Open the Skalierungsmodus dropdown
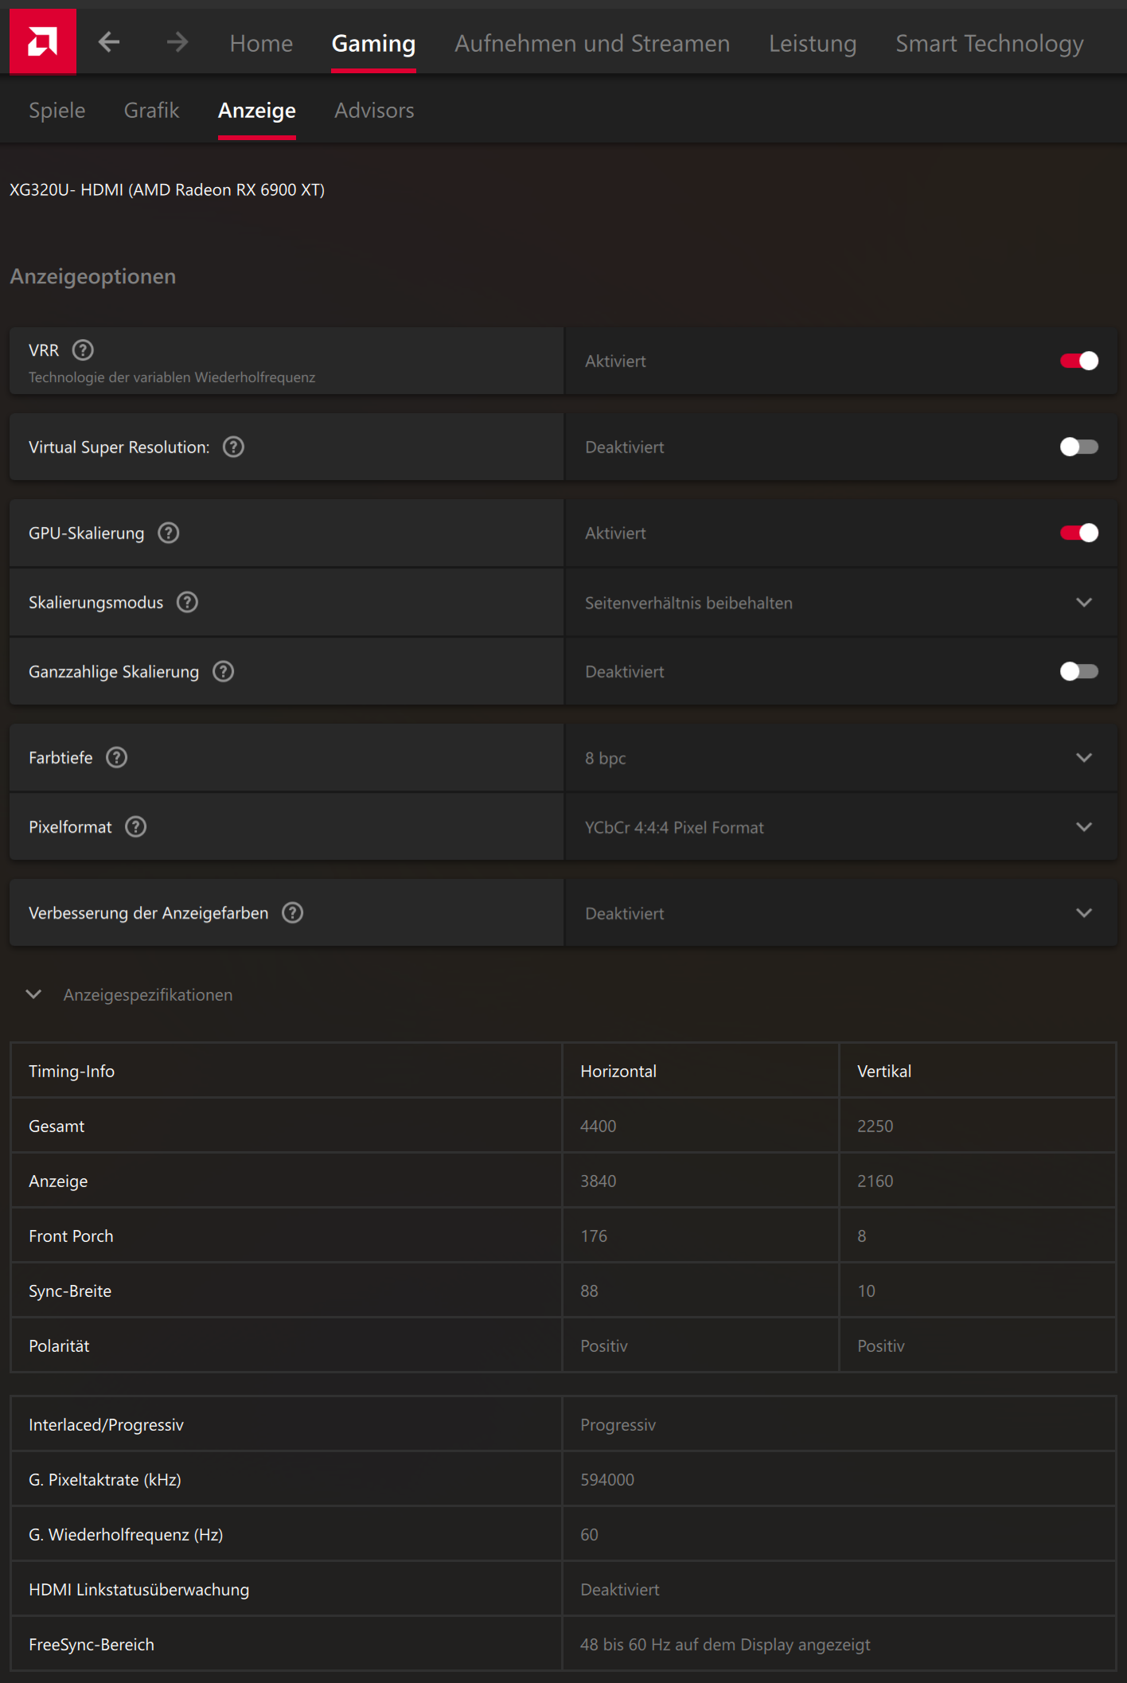The width and height of the screenshot is (1127, 1683). pyautogui.click(x=840, y=603)
